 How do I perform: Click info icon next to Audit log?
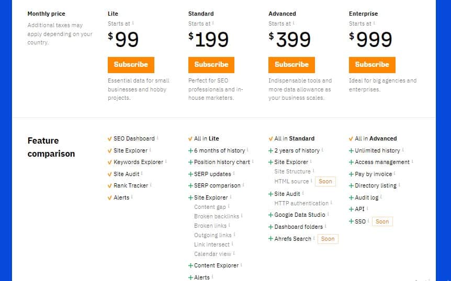pyautogui.click(x=381, y=197)
